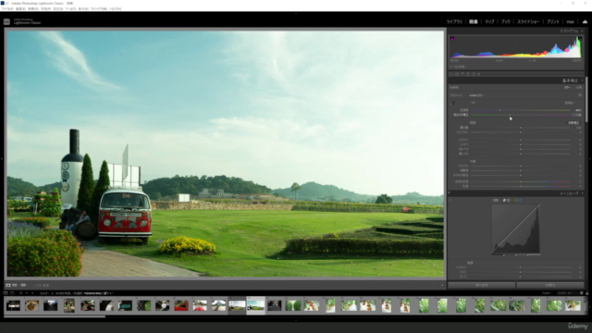
Task: Collapse the Tone Curve (トーンカーブ) panel
Action: (x=582, y=193)
